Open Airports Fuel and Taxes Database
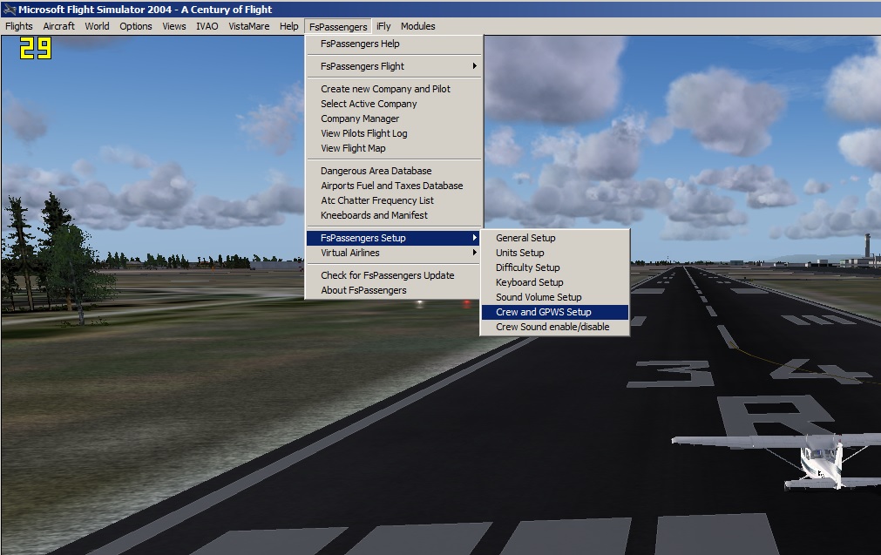The width and height of the screenshot is (881, 555). 395,186
